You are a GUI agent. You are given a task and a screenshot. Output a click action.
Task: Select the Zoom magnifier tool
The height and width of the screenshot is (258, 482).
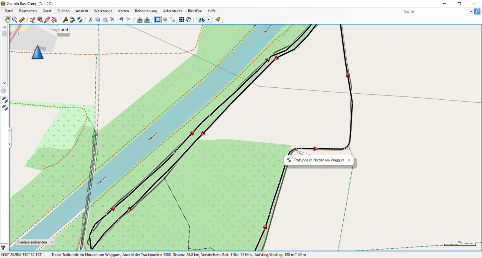(x=14, y=20)
